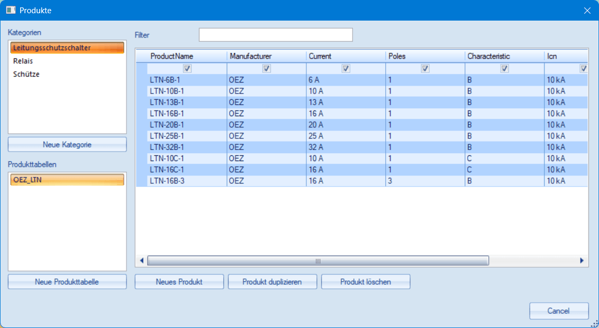The height and width of the screenshot is (328, 599).
Task: Sort by the Characteristic column header
Action: click(x=505, y=57)
